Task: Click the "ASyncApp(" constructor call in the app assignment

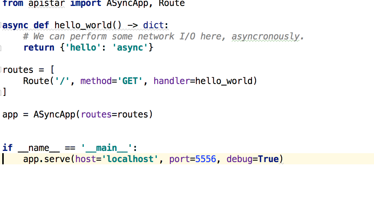Action: (x=57, y=114)
